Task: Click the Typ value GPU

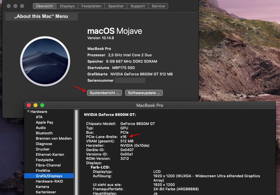Action: click(x=124, y=128)
